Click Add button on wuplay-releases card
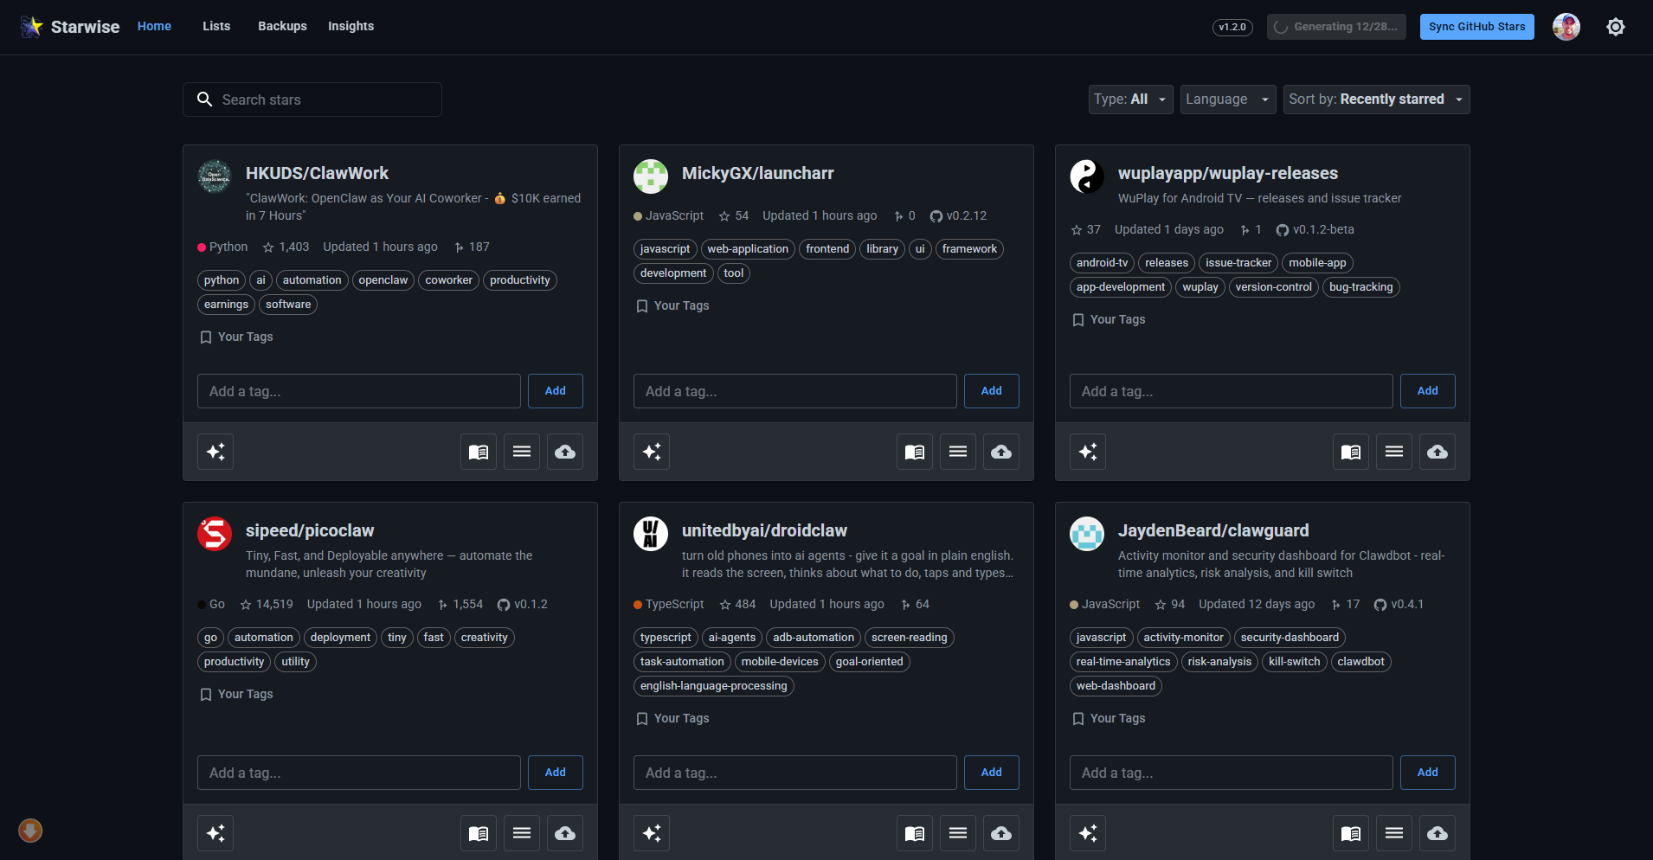 coord(1428,391)
